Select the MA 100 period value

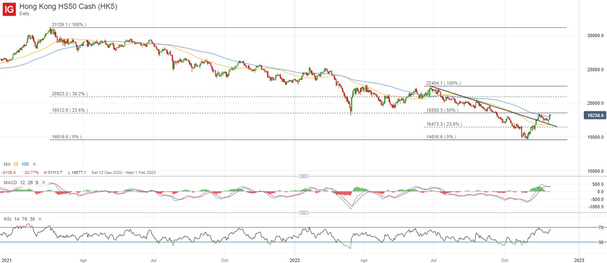click(x=25, y=164)
